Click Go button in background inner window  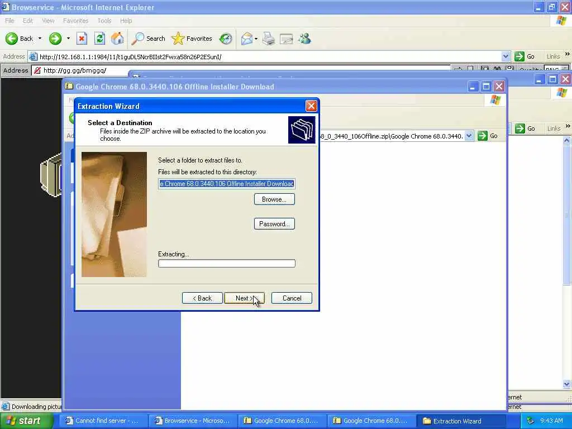(x=525, y=128)
